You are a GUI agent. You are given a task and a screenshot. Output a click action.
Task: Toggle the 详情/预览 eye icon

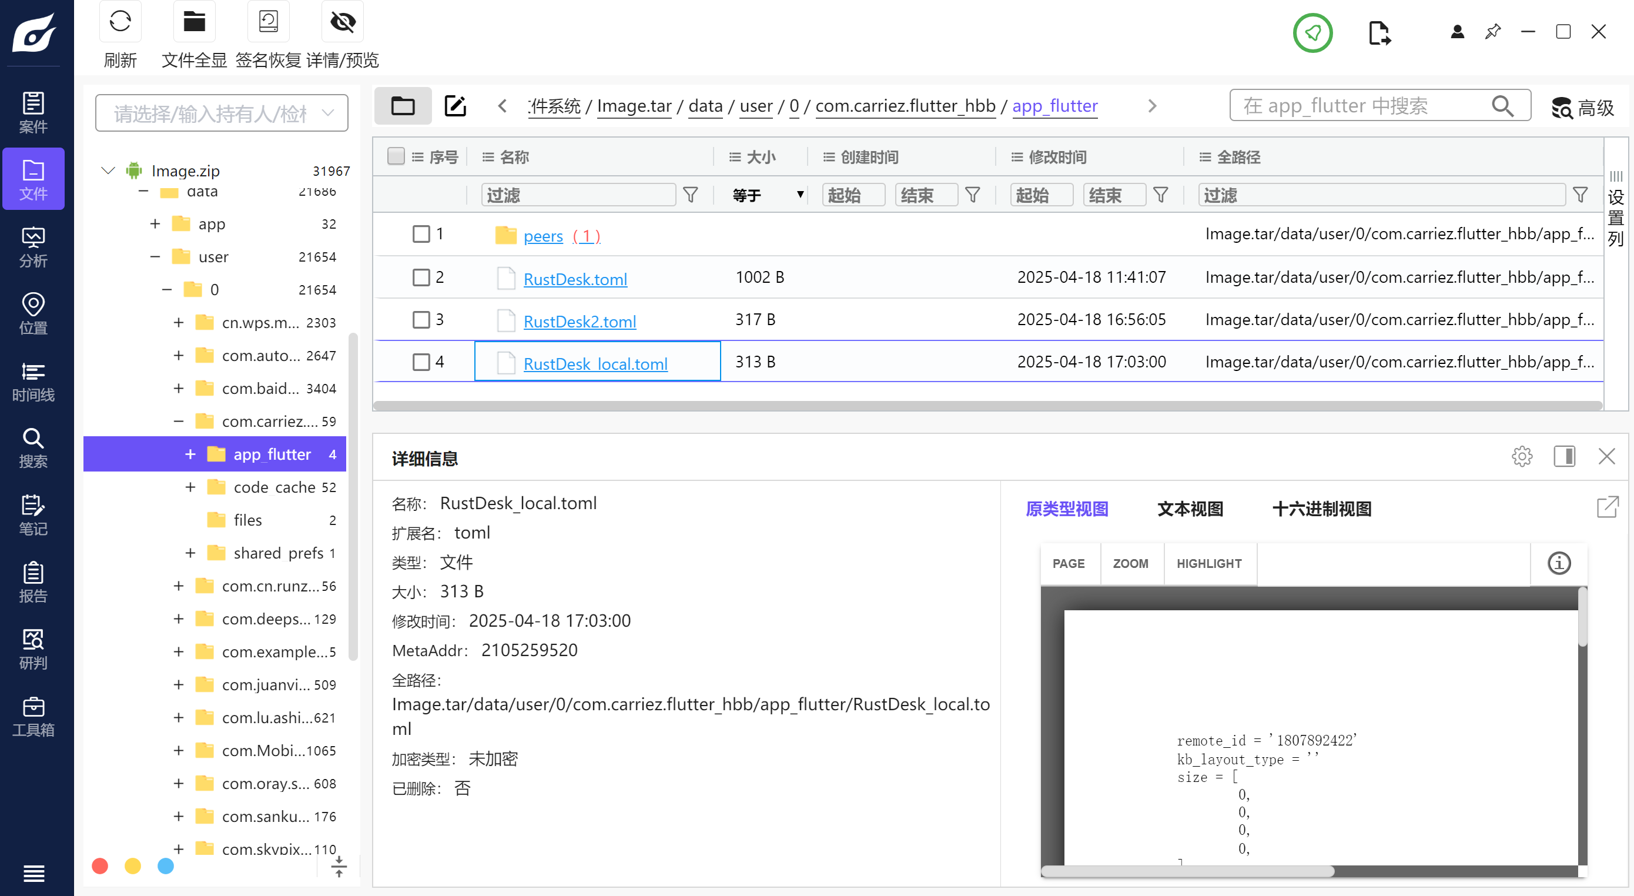pos(343,22)
